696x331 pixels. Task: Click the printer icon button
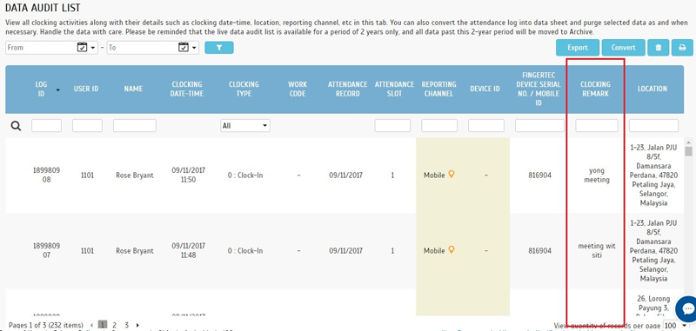682,48
